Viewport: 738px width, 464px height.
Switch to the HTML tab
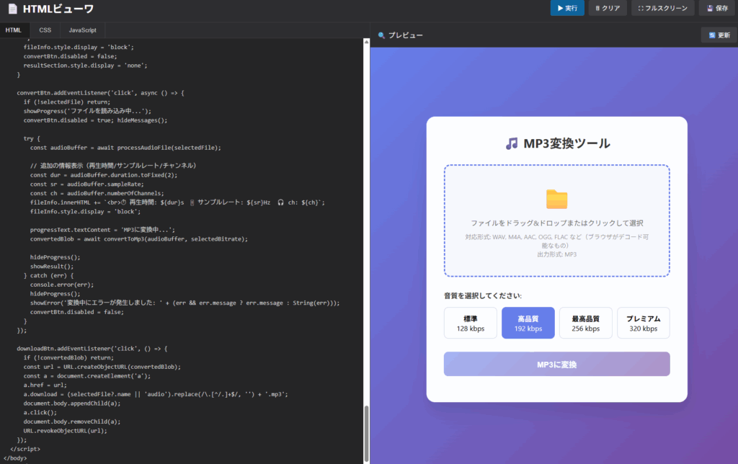click(x=14, y=30)
